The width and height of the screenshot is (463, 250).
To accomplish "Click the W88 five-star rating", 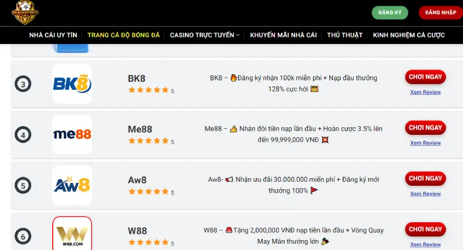I will pos(148,243).
